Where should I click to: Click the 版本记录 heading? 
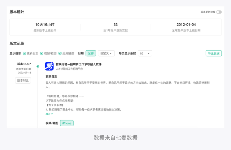pyautogui.click(x=17, y=43)
